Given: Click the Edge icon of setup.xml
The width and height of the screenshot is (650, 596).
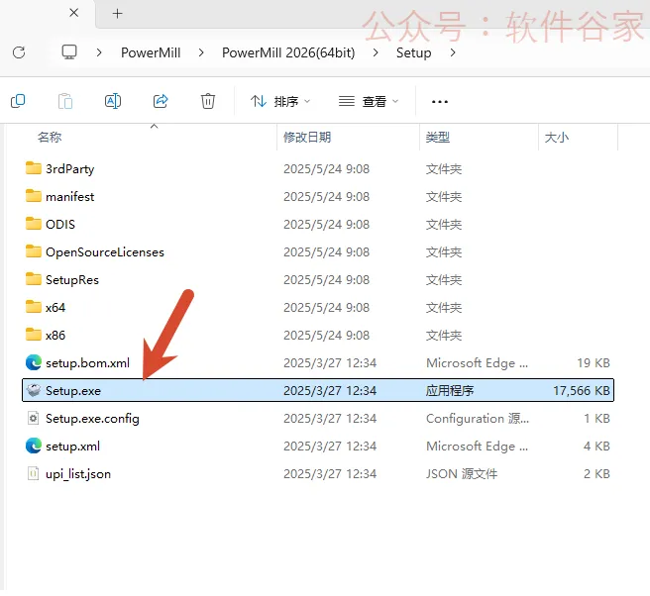Looking at the screenshot, I should [x=33, y=447].
